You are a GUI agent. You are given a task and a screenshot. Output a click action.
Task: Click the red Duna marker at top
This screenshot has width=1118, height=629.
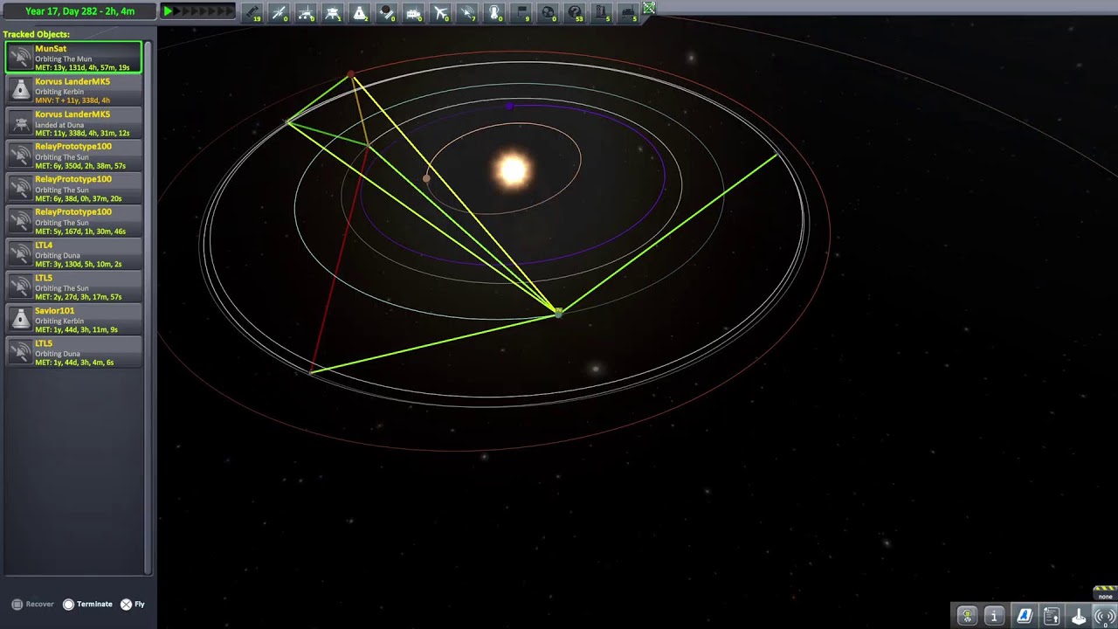click(x=351, y=75)
